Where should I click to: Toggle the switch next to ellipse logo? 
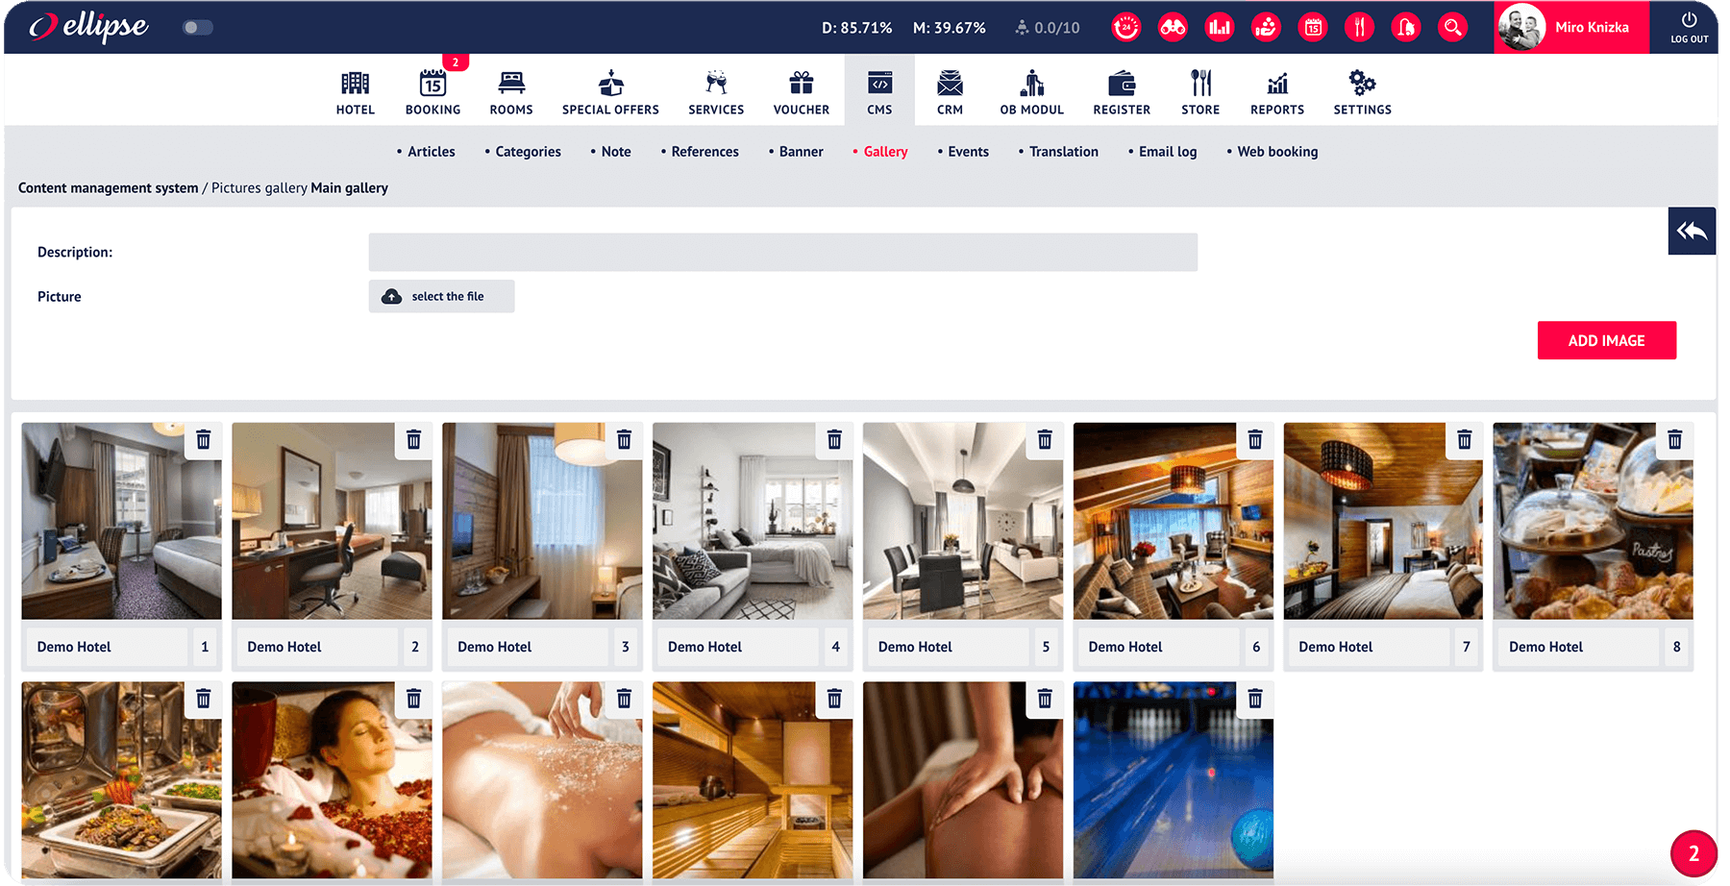pos(198,27)
